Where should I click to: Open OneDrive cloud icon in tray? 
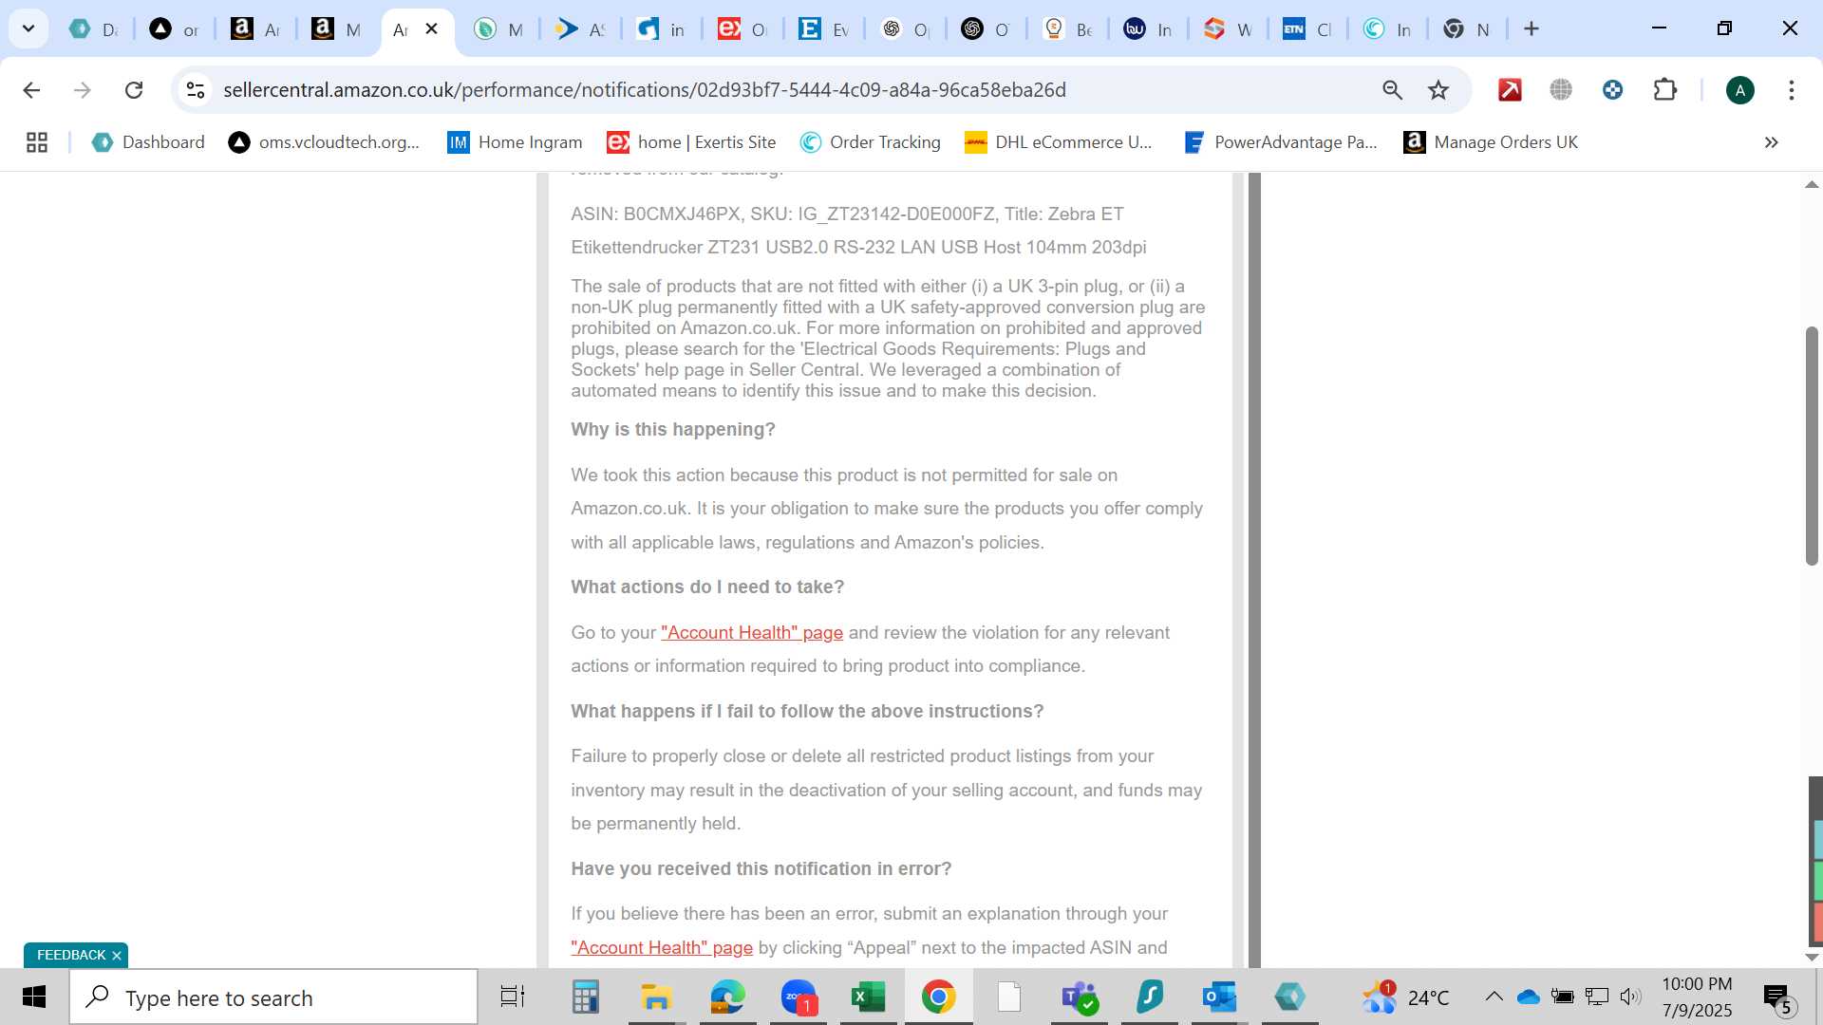pos(1528,997)
